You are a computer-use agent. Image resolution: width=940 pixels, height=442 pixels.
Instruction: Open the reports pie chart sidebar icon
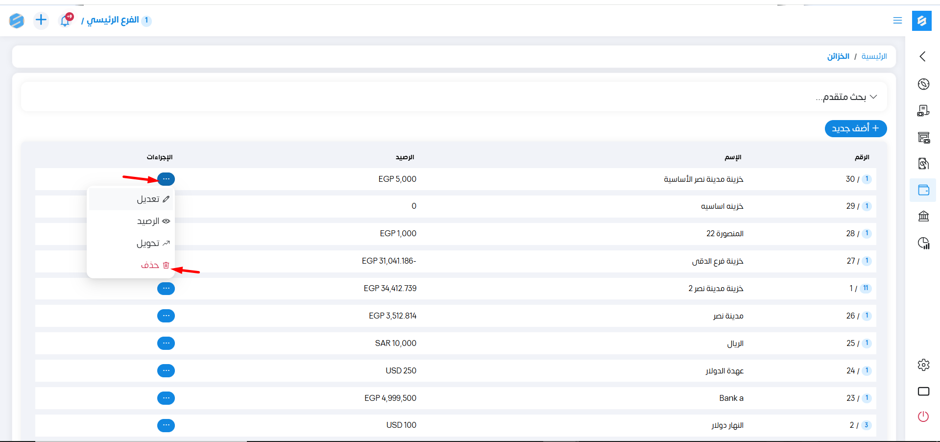click(x=923, y=243)
